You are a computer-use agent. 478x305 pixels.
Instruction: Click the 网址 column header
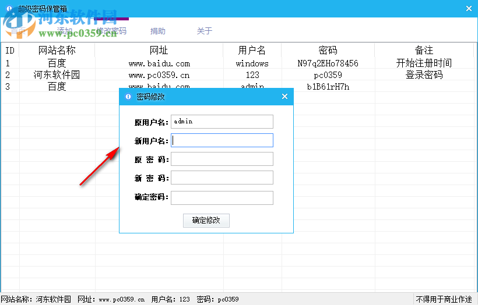(159, 50)
